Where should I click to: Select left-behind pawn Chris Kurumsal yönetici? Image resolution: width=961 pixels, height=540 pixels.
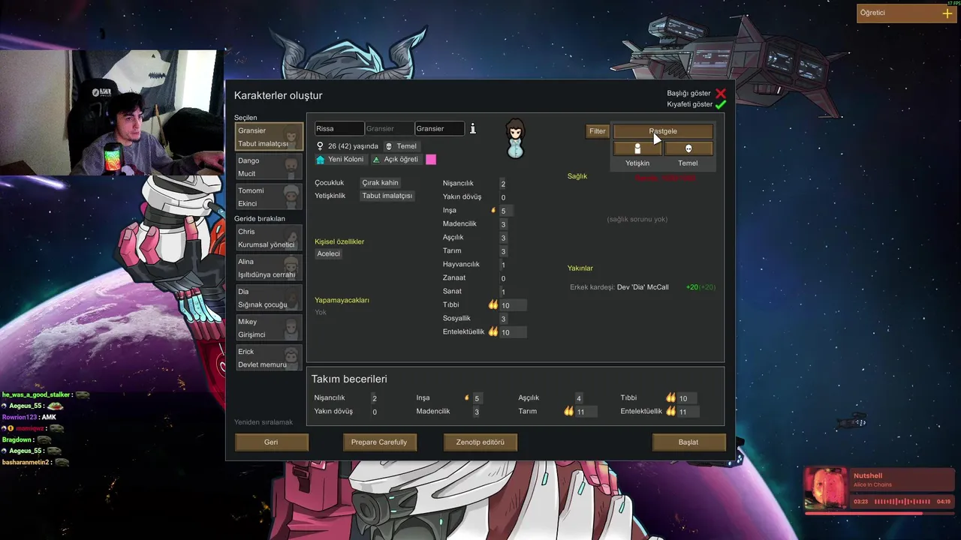270,238
